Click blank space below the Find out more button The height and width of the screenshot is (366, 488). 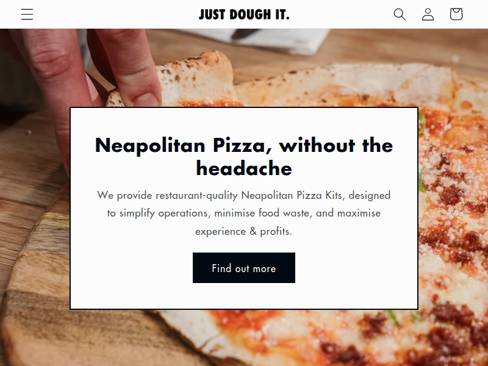point(244,296)
